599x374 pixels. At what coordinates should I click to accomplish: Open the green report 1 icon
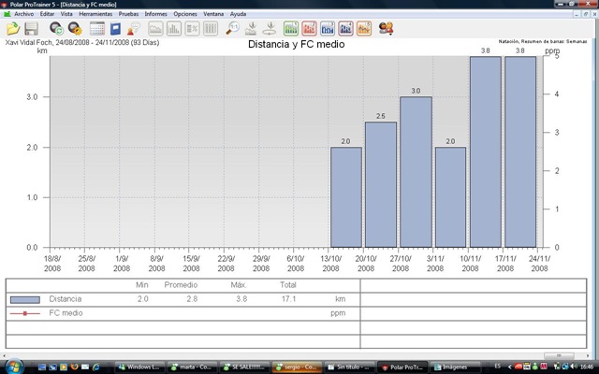tap(291, 29)
